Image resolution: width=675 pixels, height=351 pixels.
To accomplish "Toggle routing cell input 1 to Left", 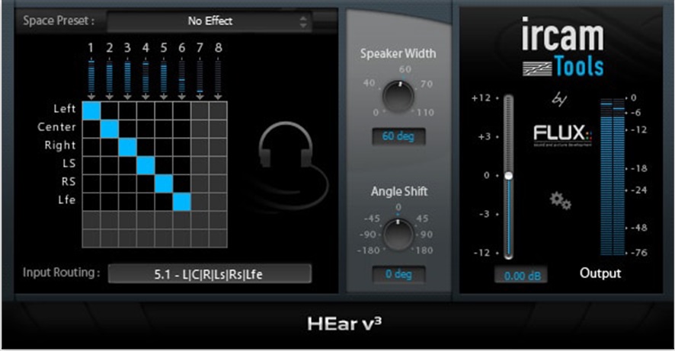I will point(91,111).
